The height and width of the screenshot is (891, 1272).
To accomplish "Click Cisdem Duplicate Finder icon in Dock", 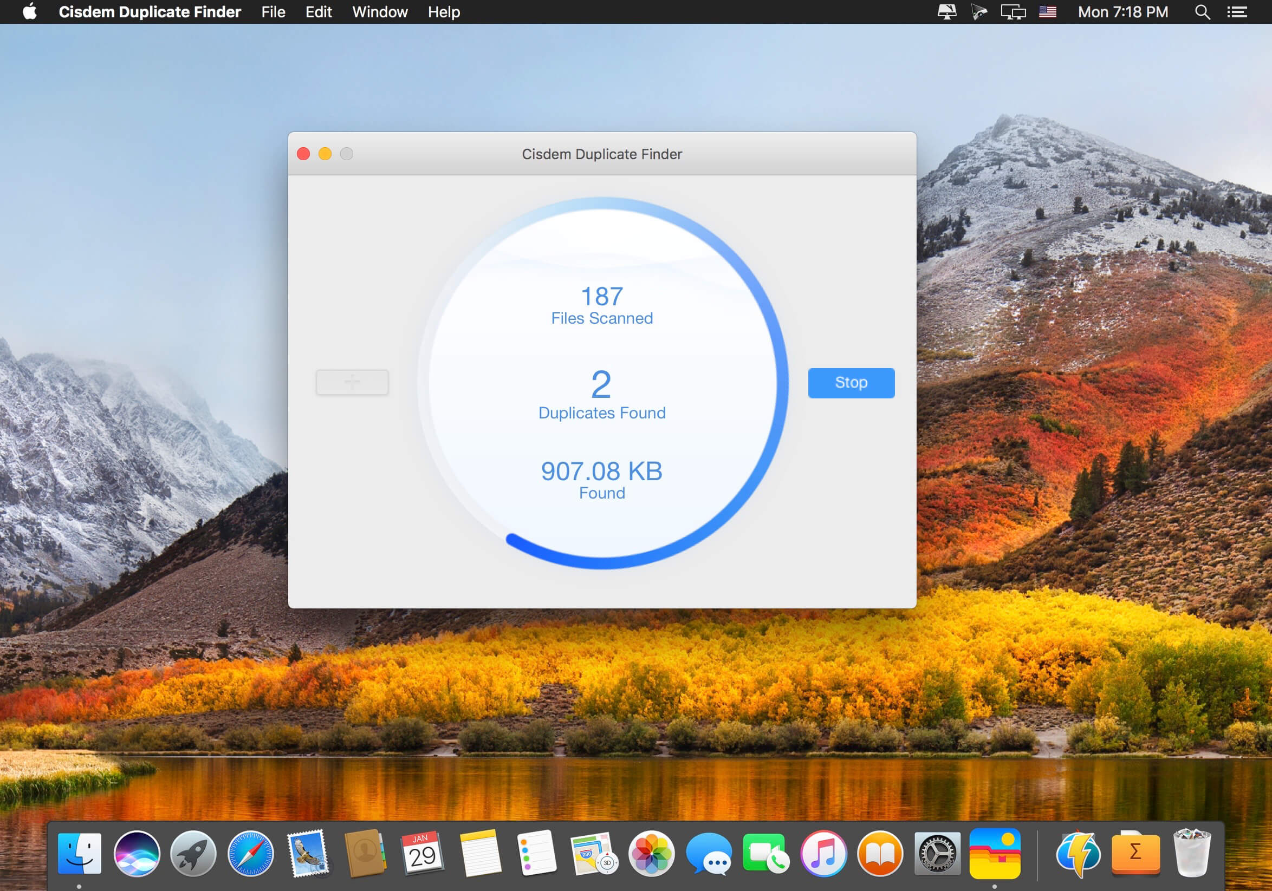I will pyautogui.click(x=995, y=854).
